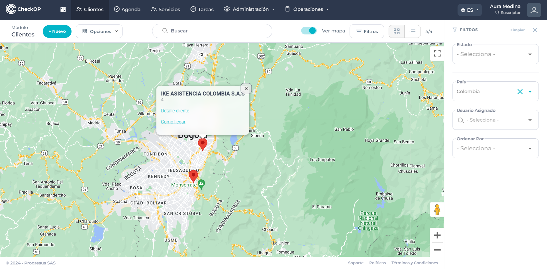Open the Detalle cliente link

[x=175, y=111]
